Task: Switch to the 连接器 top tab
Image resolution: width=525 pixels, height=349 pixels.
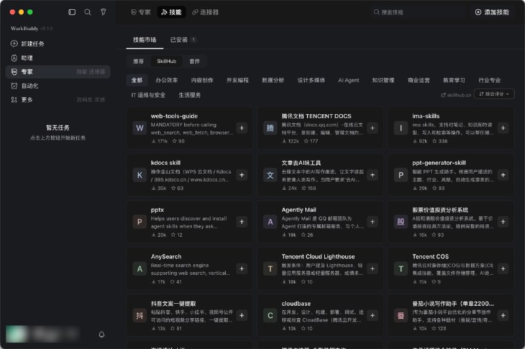Action: tap(205, 12)
